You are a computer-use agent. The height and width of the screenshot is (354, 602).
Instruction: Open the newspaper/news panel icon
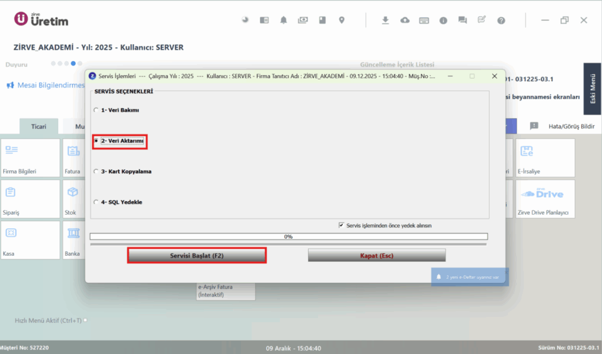(264, 20)
